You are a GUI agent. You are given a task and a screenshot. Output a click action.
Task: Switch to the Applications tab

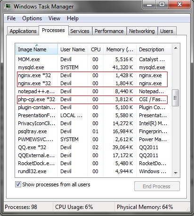(x=23, y=31)
